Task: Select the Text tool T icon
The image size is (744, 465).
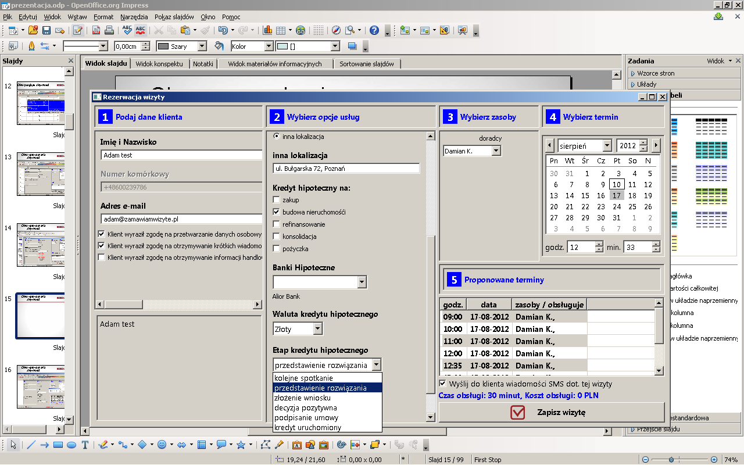Action: coord(85,445)
